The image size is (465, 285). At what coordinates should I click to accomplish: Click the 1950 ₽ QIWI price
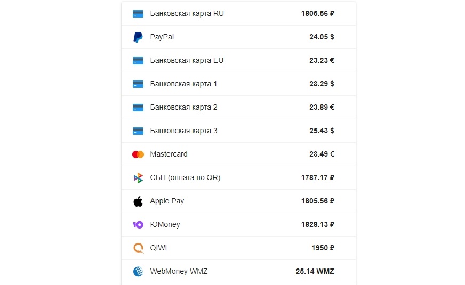(x=323, y=248)
